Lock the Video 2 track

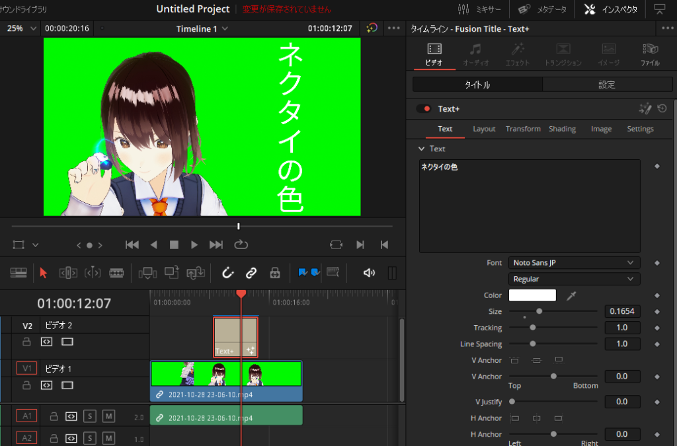tap(26, 342)
